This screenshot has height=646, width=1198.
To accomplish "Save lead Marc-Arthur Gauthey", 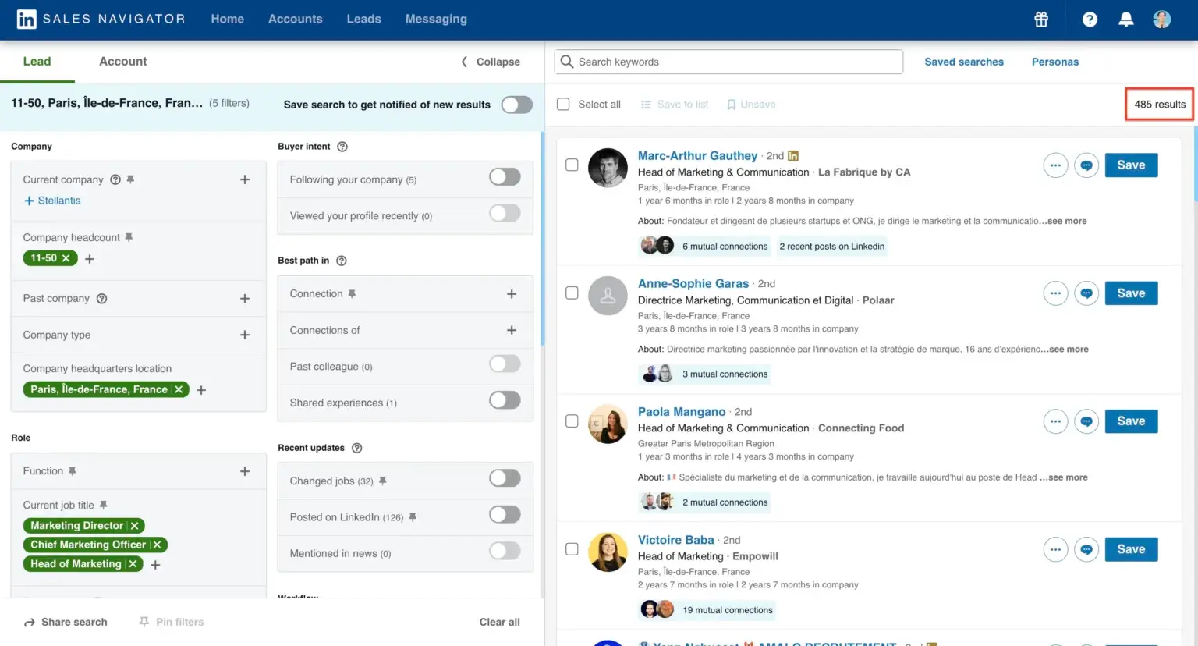I will pos(1131,165).
